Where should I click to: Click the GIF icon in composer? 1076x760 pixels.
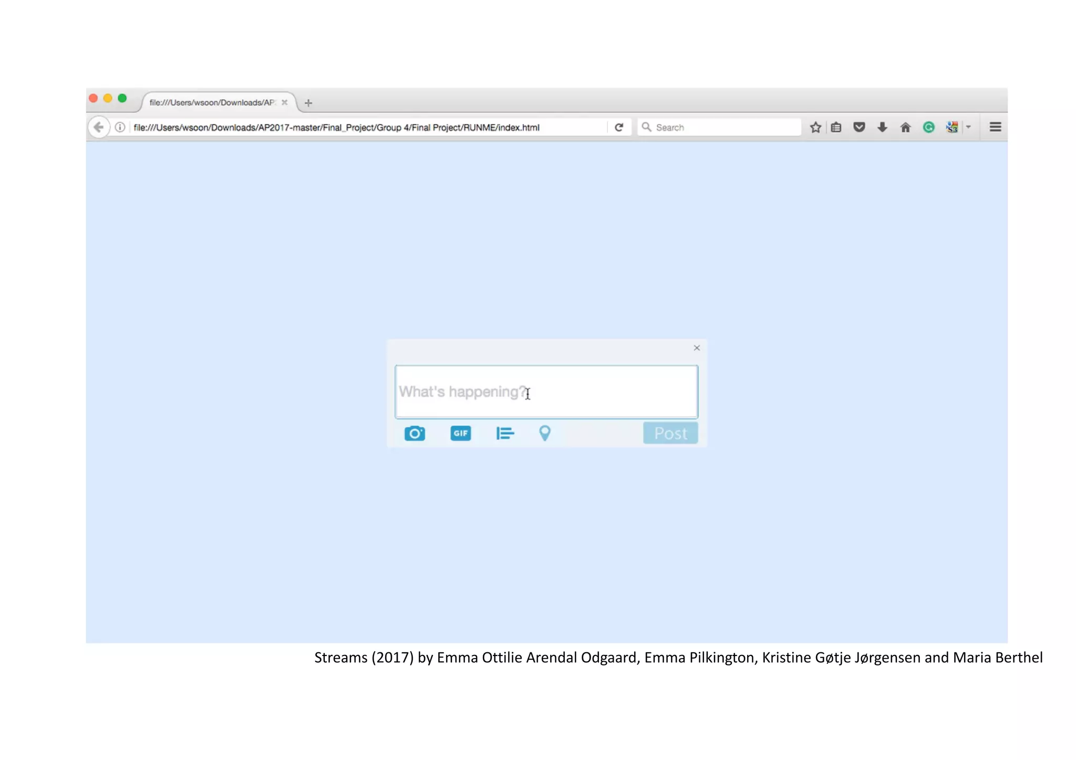(x=460, y=433)
